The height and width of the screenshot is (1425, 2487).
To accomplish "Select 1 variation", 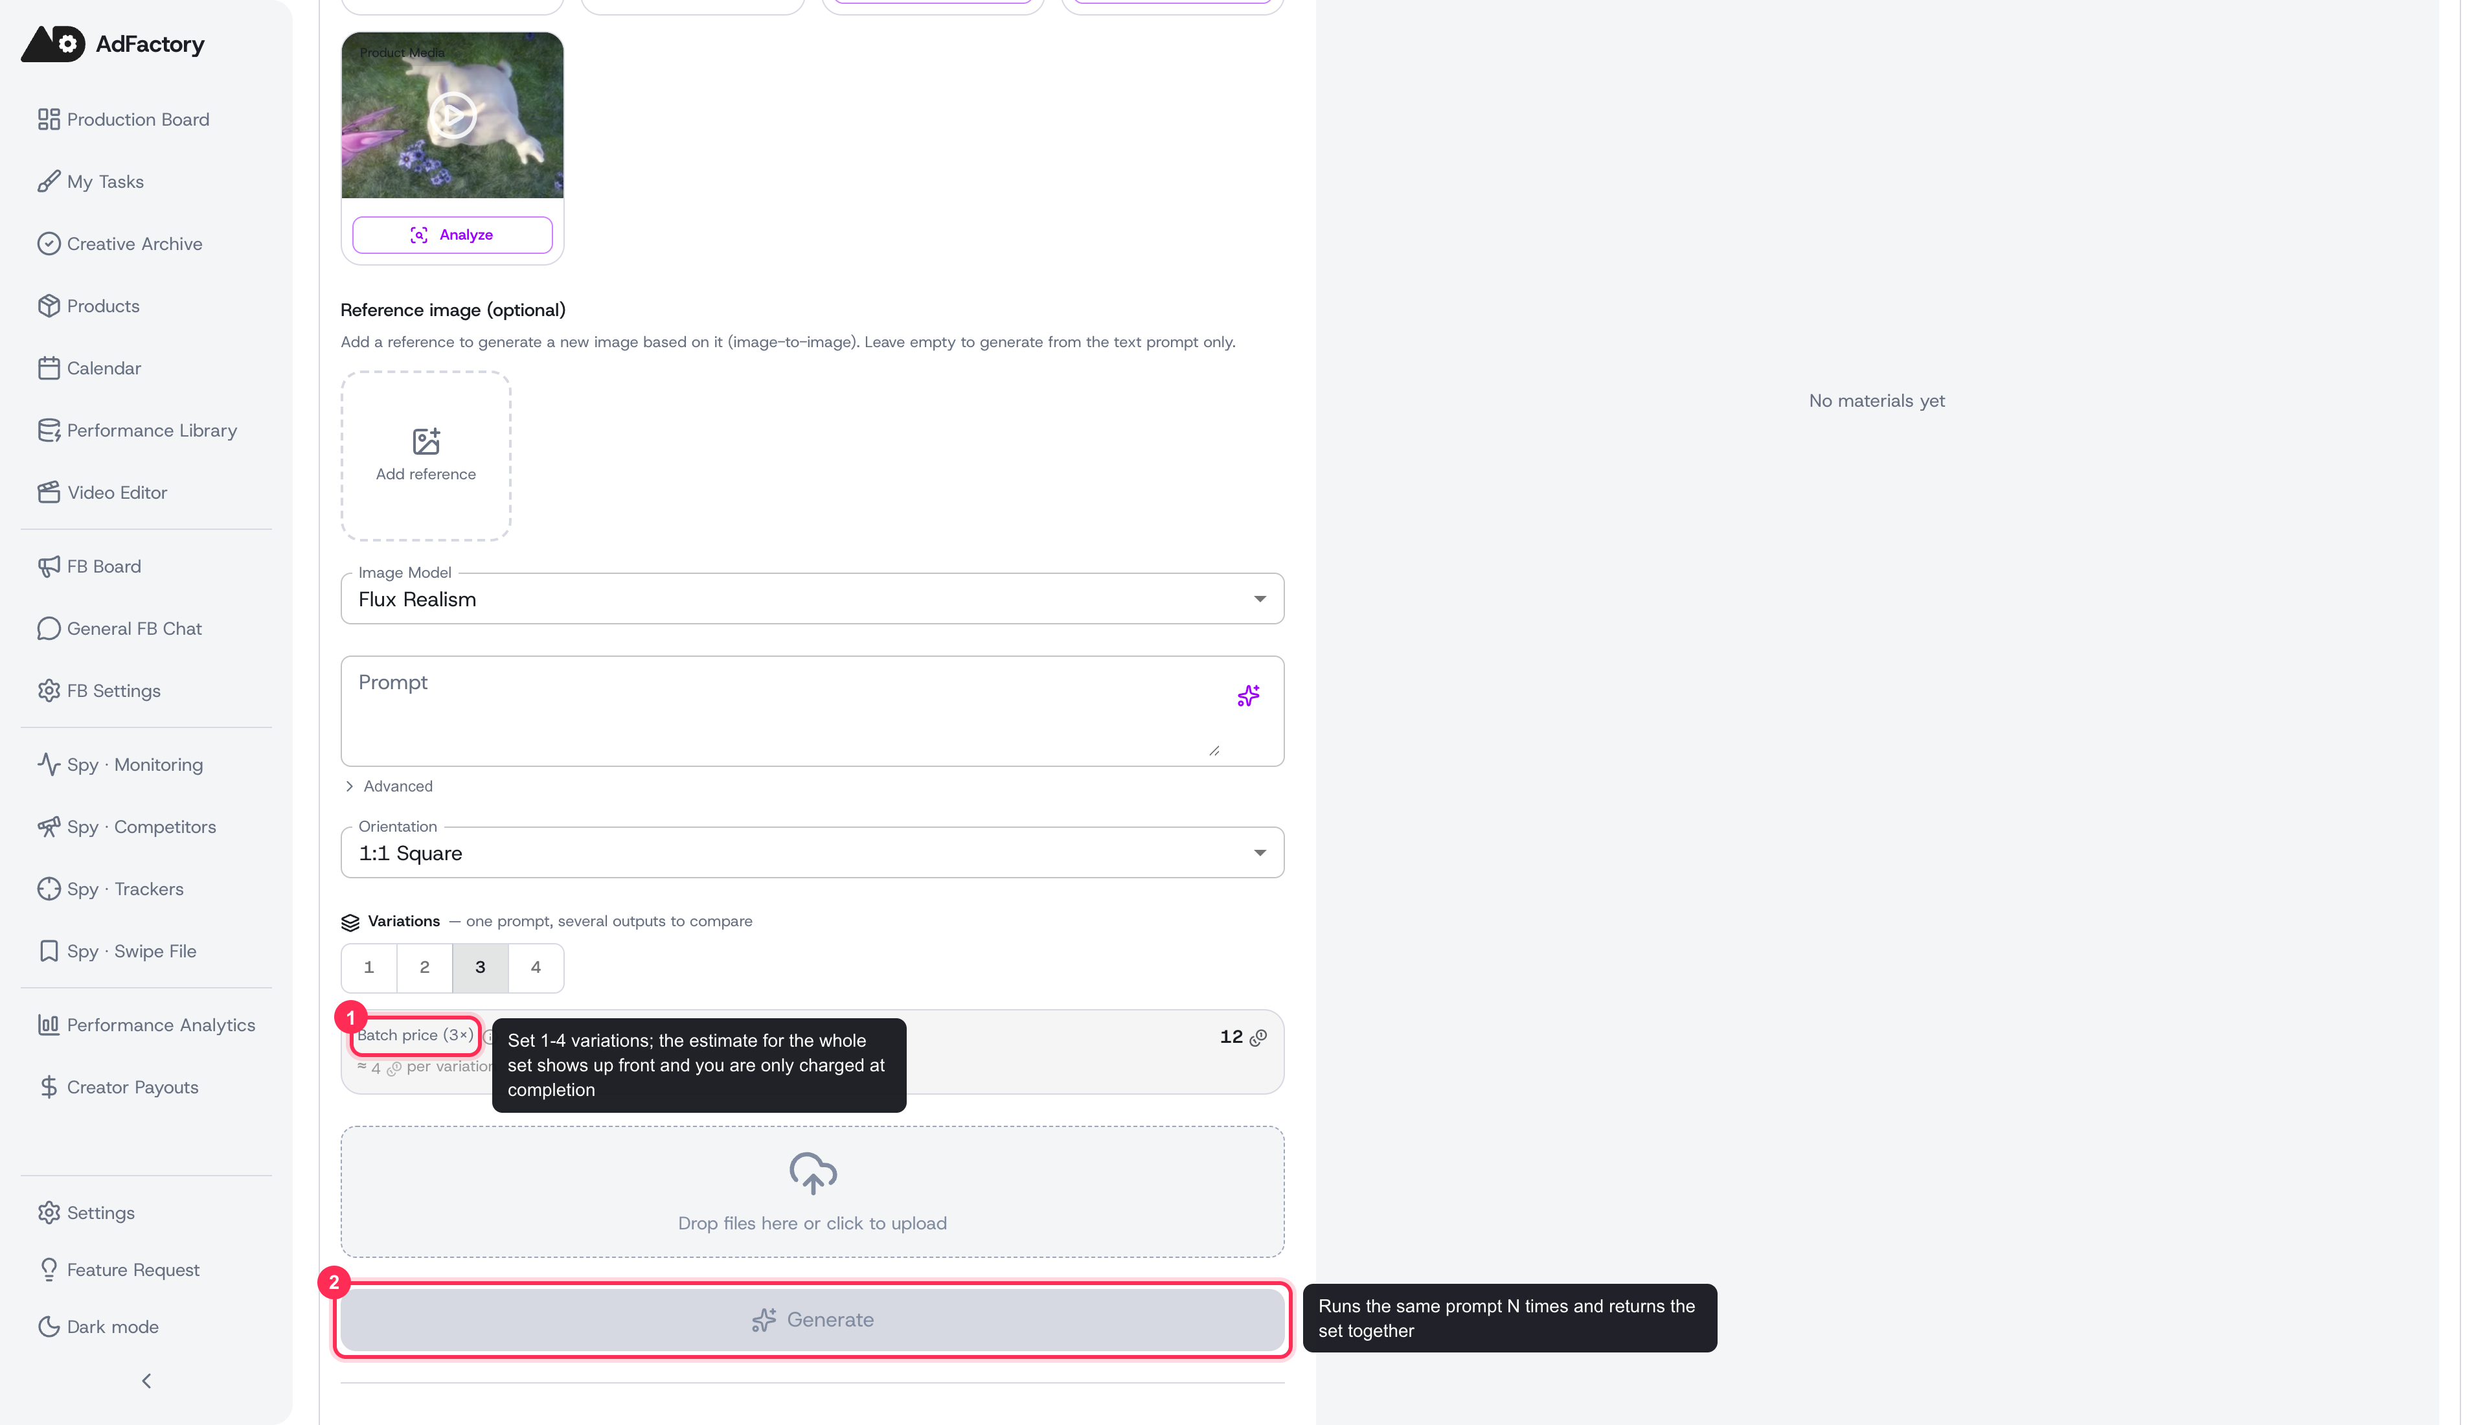I will pos(369,967).
